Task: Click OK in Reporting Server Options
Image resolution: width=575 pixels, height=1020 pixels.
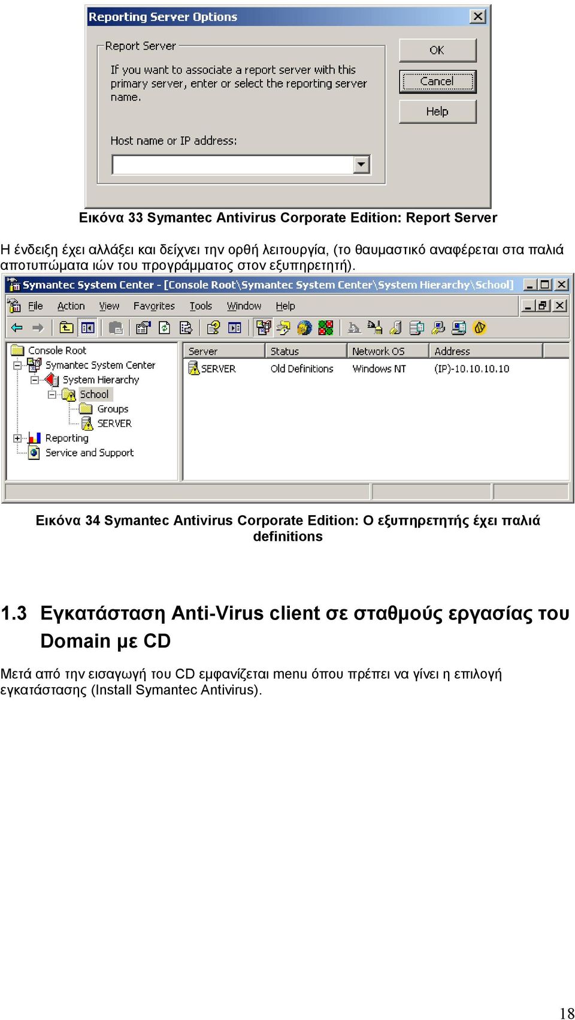Action: click(438, 50)
